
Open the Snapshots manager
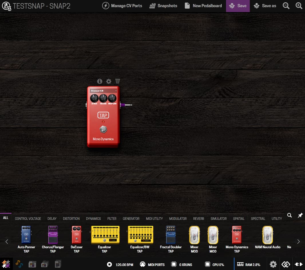(163, 6)
